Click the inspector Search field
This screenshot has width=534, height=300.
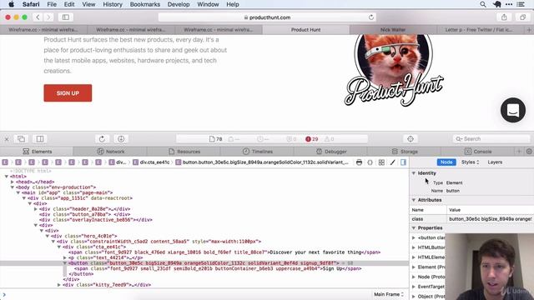coord(491,139)
